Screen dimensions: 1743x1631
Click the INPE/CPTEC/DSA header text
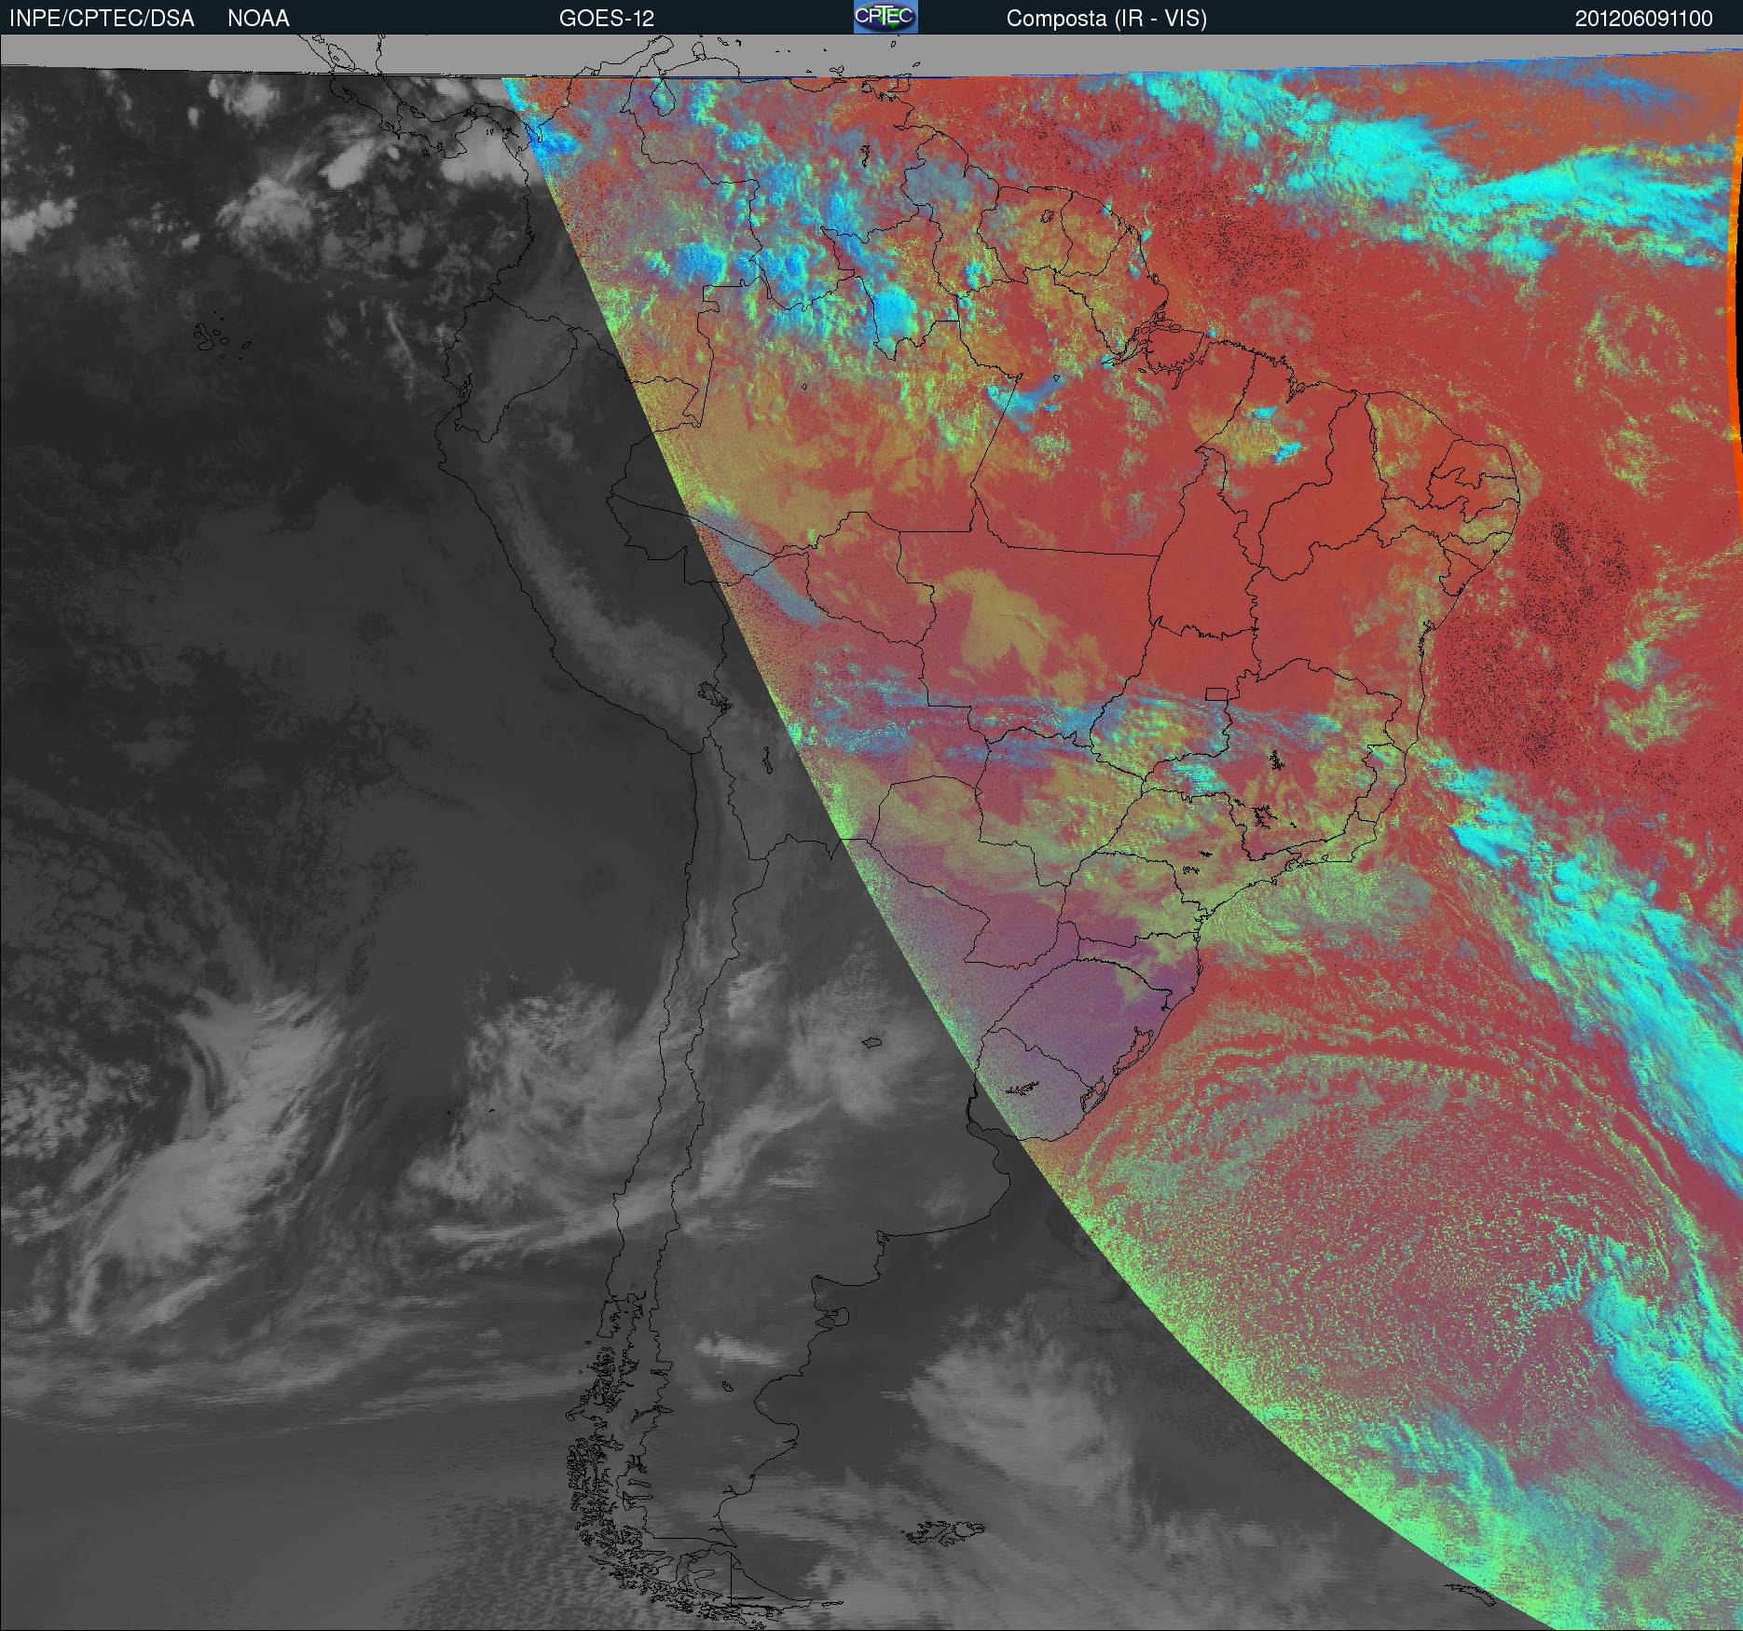pos(103,19)
